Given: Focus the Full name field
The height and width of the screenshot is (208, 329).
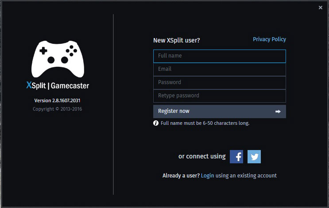Looking at the screenshot, I should [x=220, y=56].
